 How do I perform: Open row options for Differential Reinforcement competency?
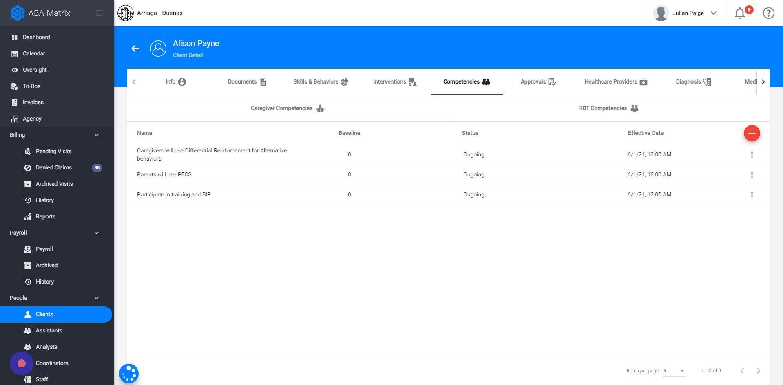pyautogui.click(x=752, y=155)
